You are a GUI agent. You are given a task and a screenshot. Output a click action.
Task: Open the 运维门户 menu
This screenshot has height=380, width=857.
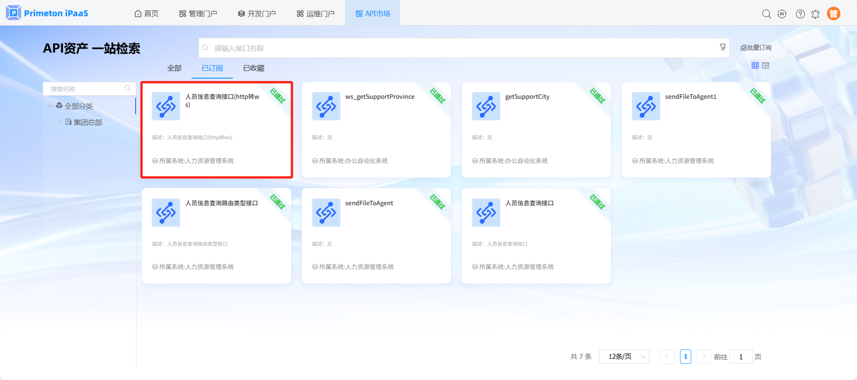point(315,14)
